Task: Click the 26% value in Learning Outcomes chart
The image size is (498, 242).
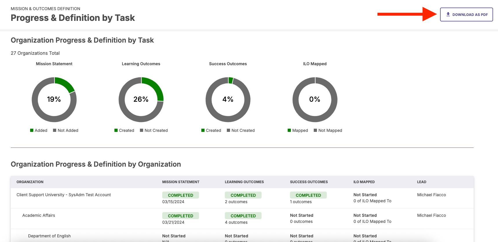Action: [x=141, y=99]
